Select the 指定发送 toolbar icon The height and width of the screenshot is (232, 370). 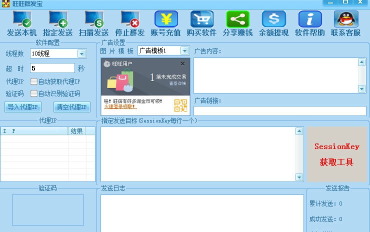pyautogui.click(x=58, y=19)
